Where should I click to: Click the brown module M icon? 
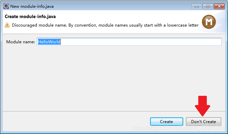click(209, 22)
